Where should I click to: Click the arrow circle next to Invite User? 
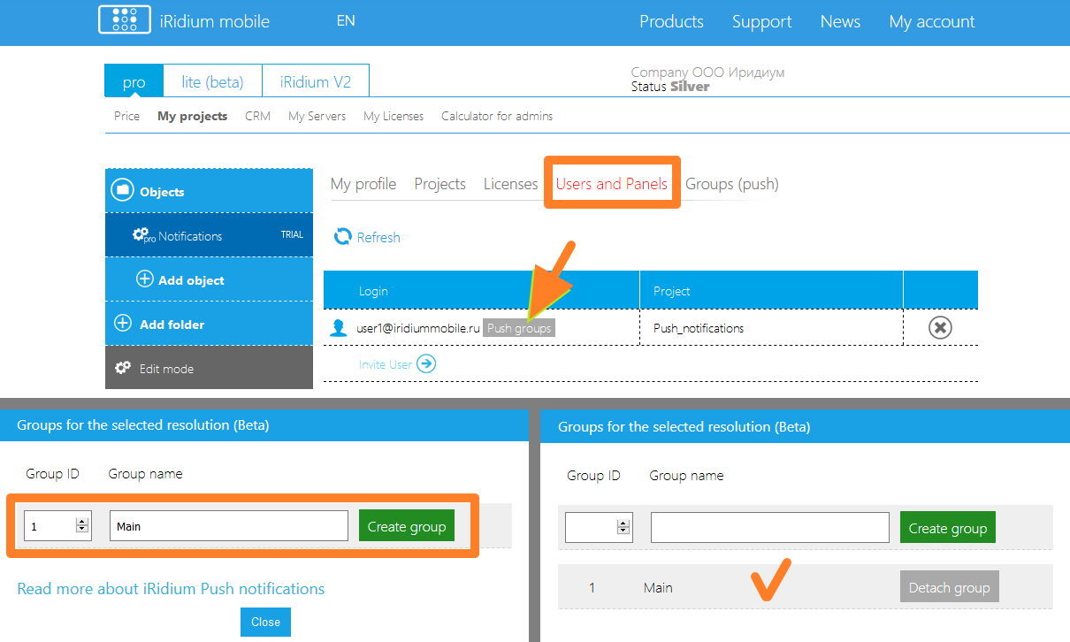pyautogui.click(x=426, y=363)
